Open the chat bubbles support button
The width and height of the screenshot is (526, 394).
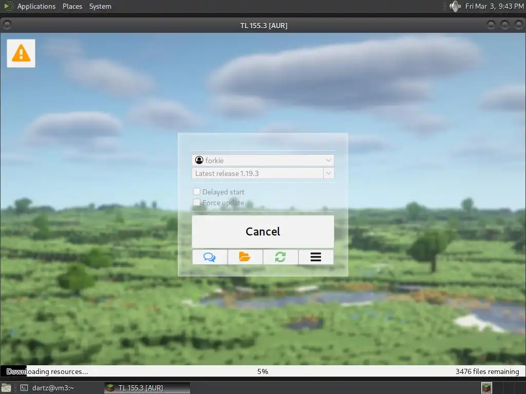click(x=210, y=257)
